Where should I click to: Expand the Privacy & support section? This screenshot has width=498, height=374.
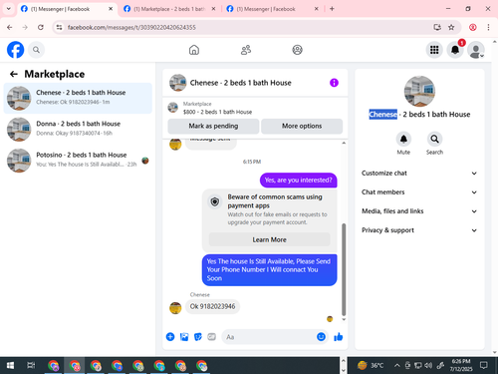click(419, 230)
